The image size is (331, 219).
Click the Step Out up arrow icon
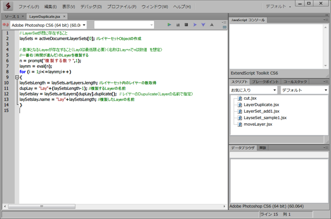pyautogui.click(x=212, y=25)
